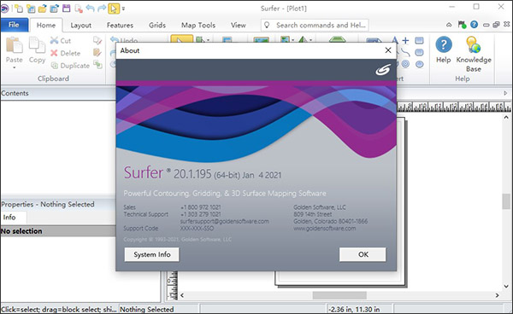This screenshot has width=513, height=314.
Task: Click the purple Save disk icon
Action: click(67, 9)
